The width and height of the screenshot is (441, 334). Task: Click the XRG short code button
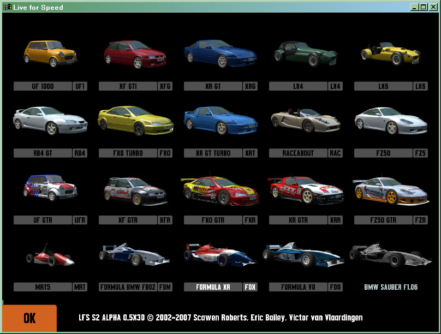[251, 86]
